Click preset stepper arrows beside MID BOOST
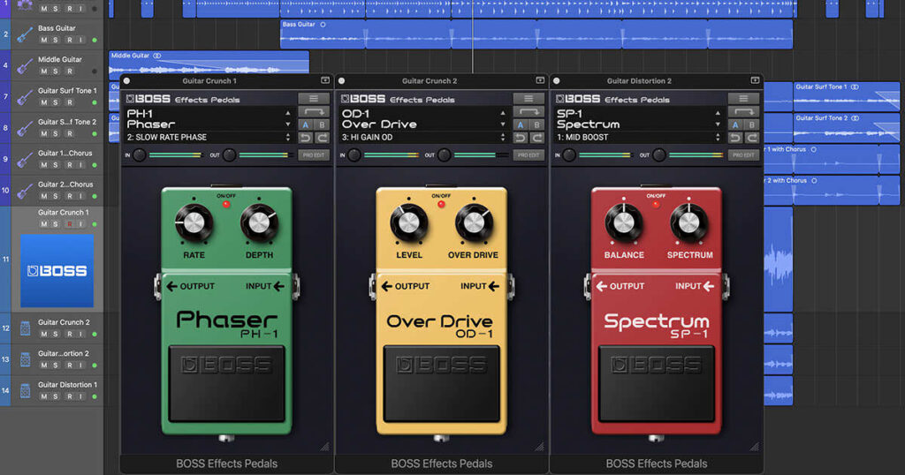Viewport: 905px width, 475px height. coord(718,137)
